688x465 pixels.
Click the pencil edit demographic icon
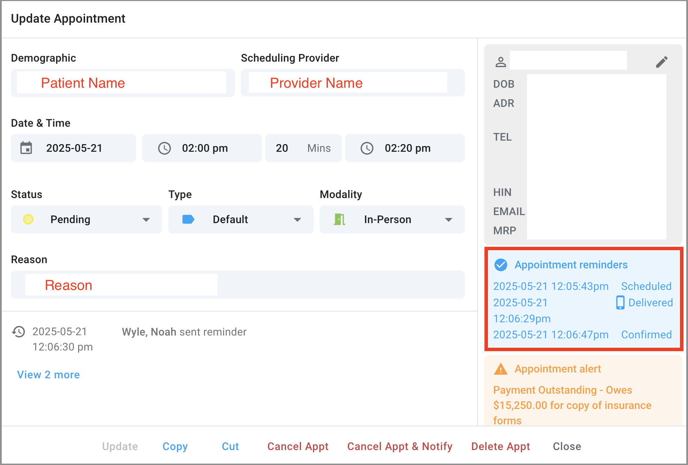[x=662, y=62]
